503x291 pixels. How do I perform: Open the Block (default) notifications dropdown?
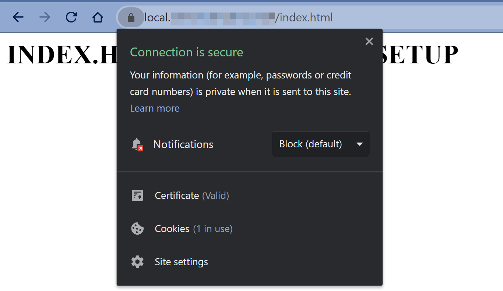[x=320, y=144]
